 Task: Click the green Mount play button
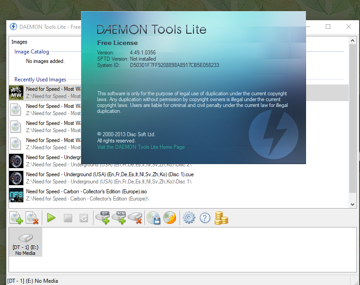coord(51,218)
